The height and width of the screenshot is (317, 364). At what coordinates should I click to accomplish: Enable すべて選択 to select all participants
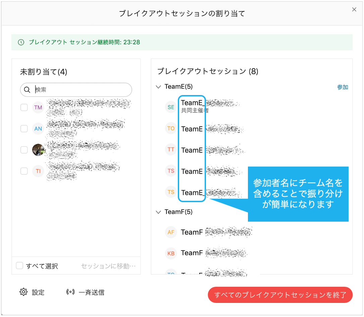click(x=19, y=265)
